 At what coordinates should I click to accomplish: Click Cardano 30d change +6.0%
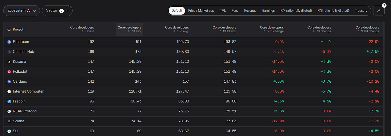[278, 82]
